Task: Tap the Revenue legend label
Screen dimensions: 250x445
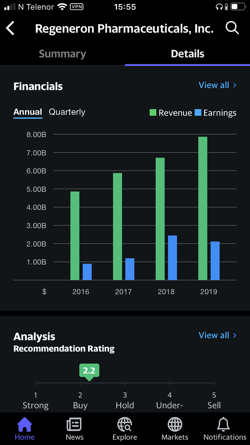Action: [175, 113]
